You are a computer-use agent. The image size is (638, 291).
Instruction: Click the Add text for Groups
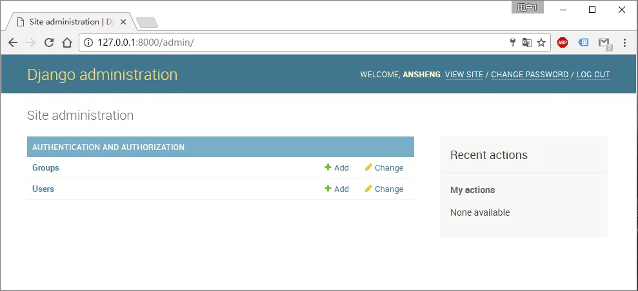click(341, 167)
